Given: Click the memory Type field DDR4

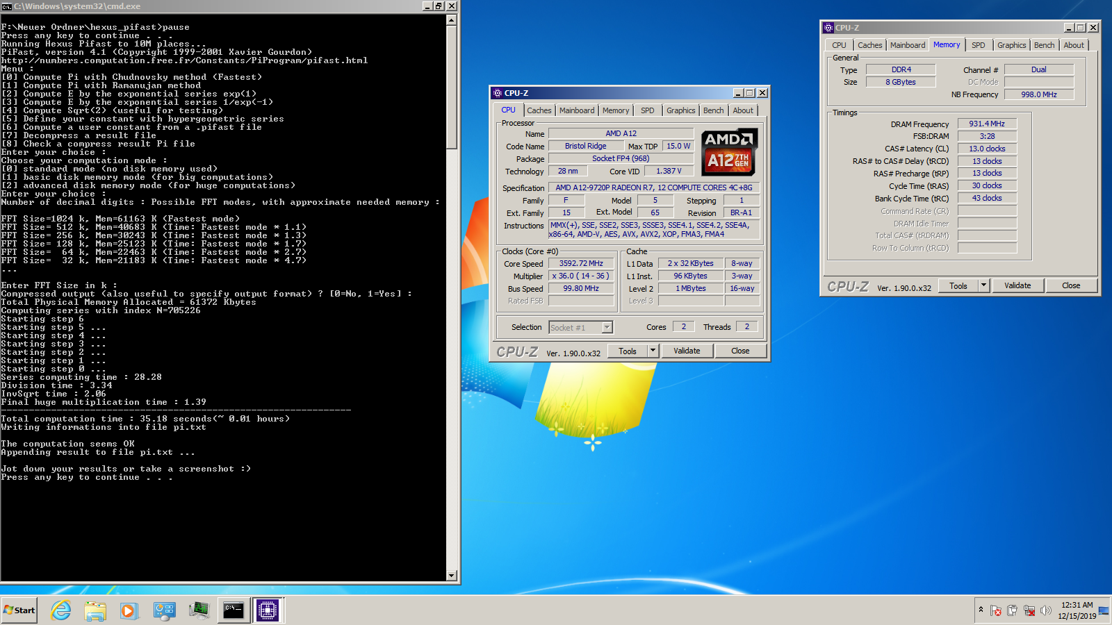Looking at the screenshot, I should click(901, 69).
